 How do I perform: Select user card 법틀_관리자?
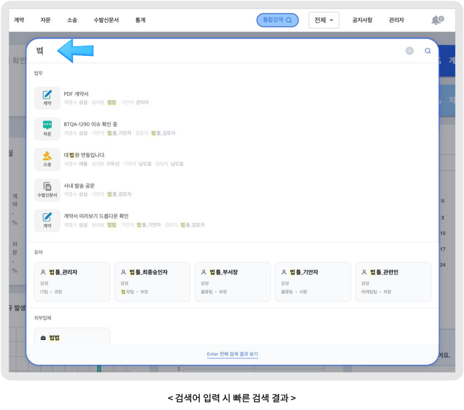point(72,282)
